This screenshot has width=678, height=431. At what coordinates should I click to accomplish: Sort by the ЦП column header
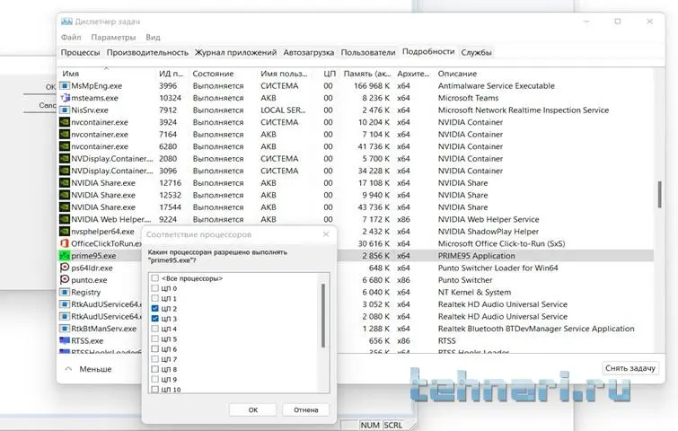point(330,74)
